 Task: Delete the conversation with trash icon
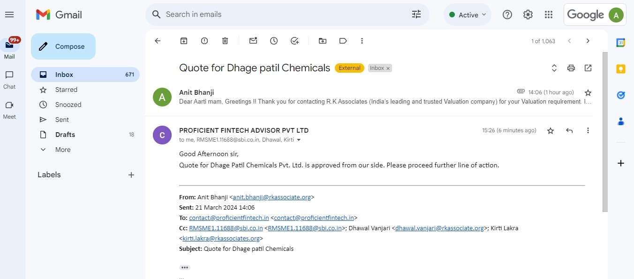click(x=225, y=41)
